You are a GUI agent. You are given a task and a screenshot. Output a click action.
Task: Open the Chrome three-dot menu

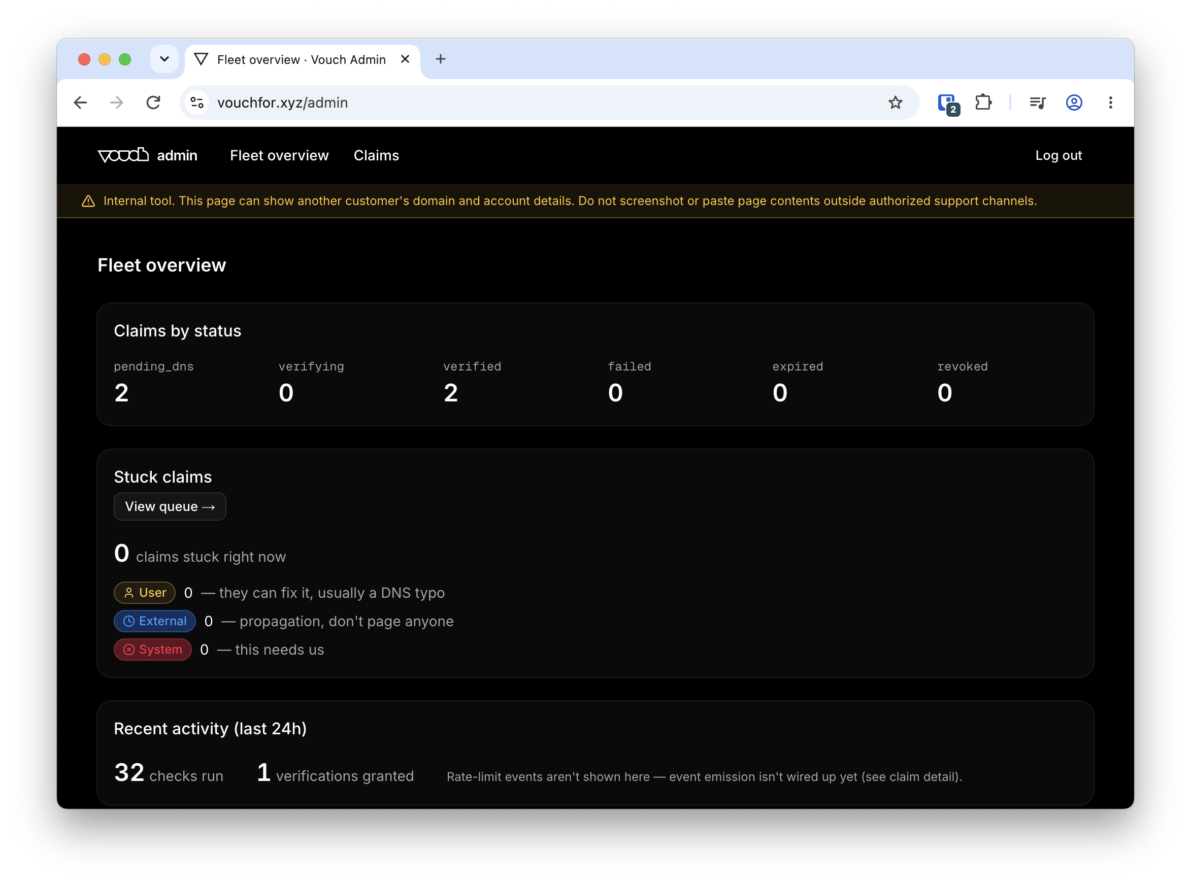(x=1110, y=102)
